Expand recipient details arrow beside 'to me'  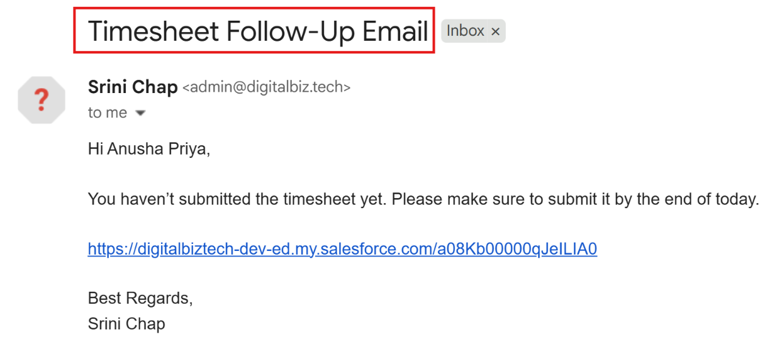coord(141,114)
